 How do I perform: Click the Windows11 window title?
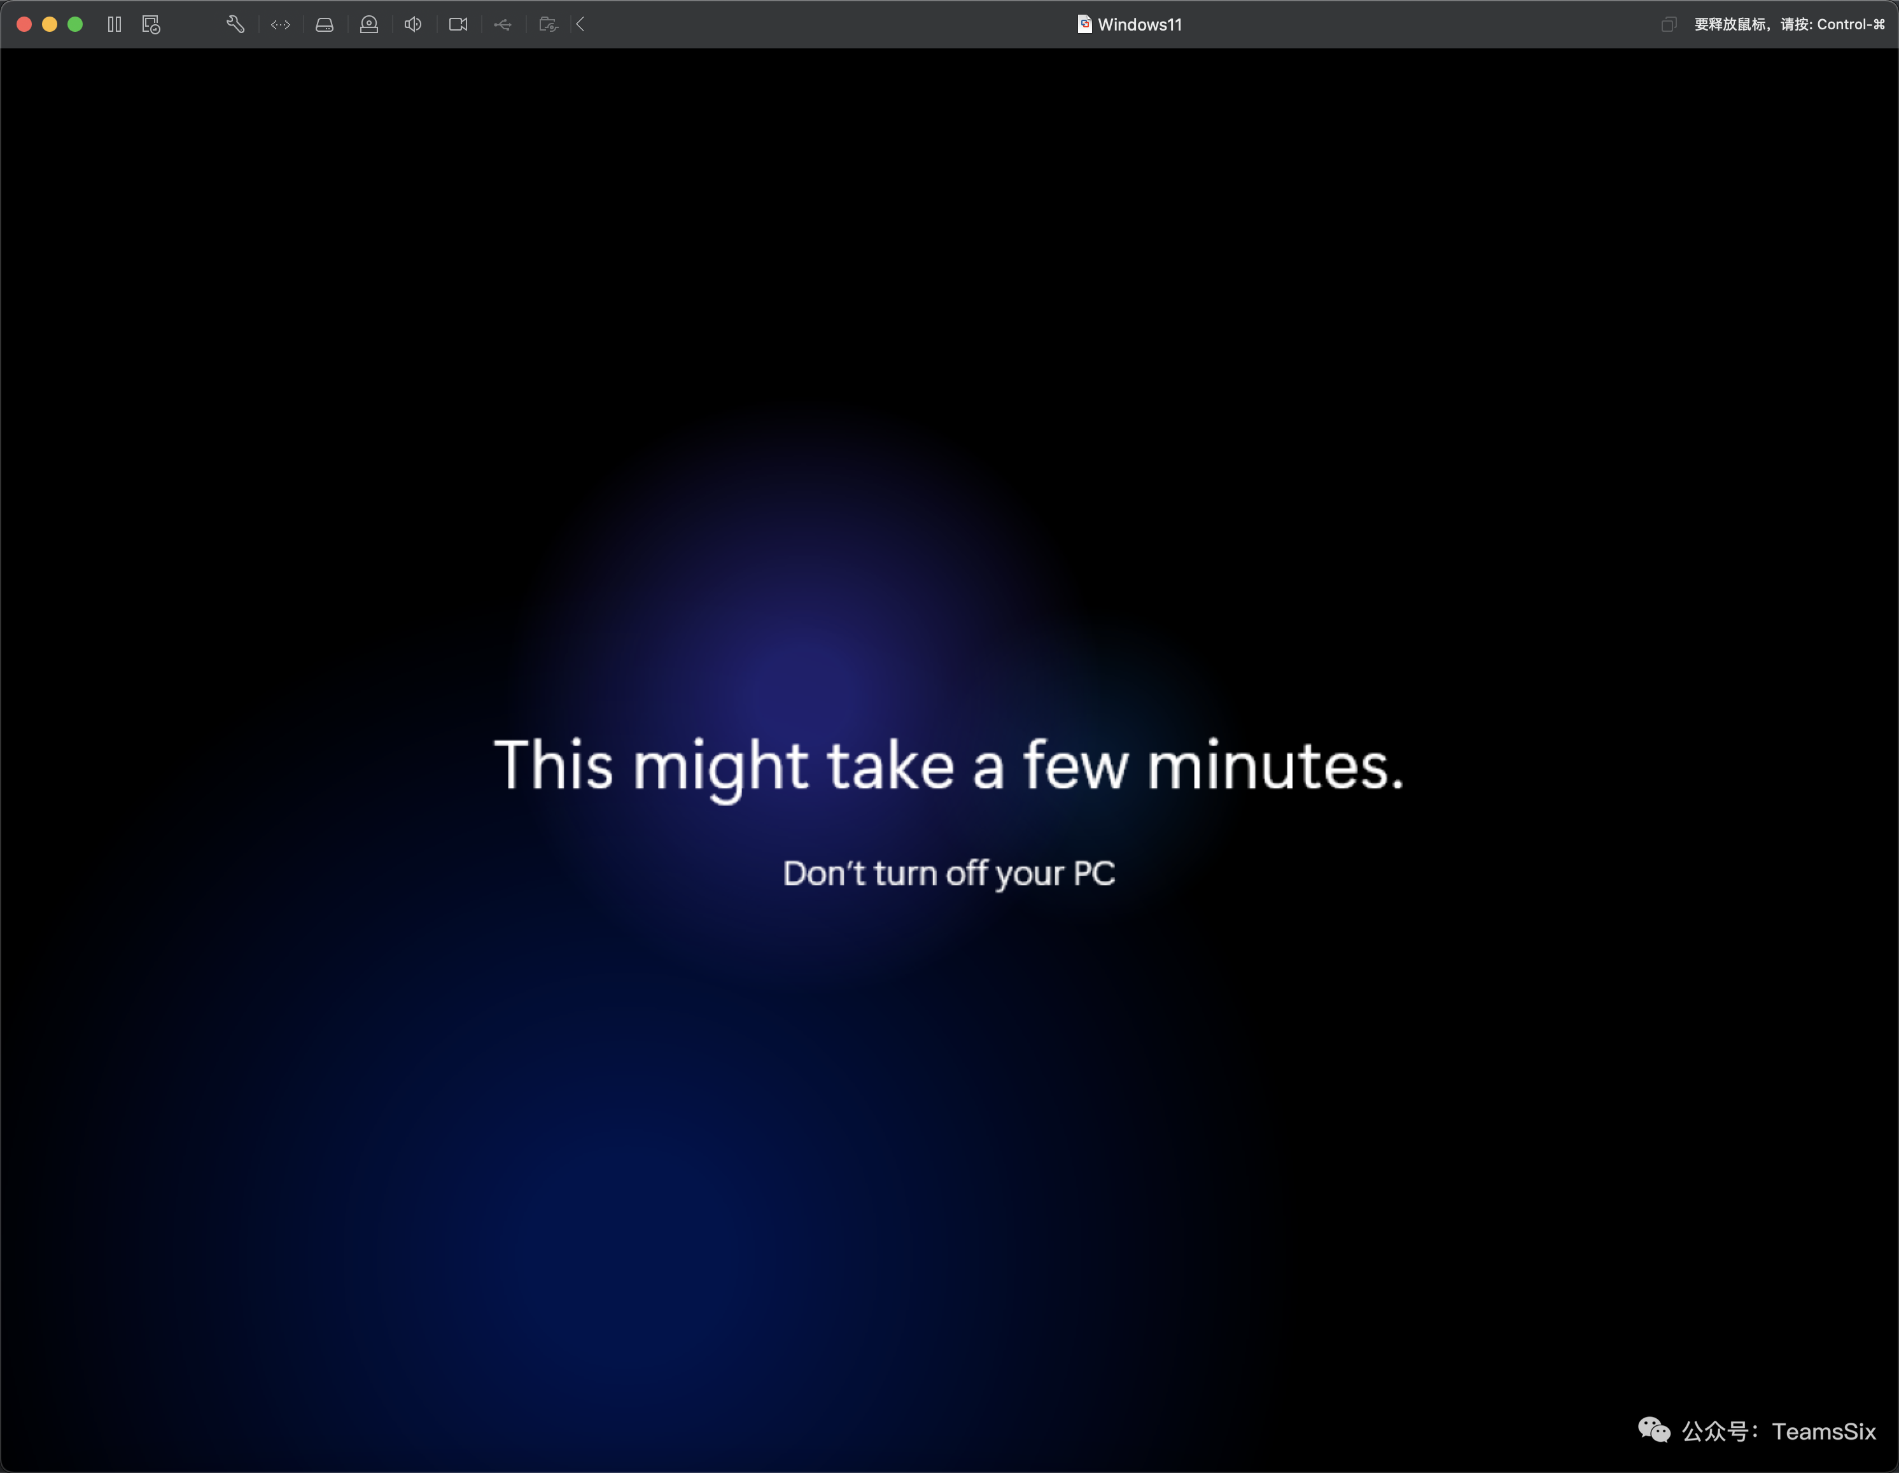tap(1139, 24)
